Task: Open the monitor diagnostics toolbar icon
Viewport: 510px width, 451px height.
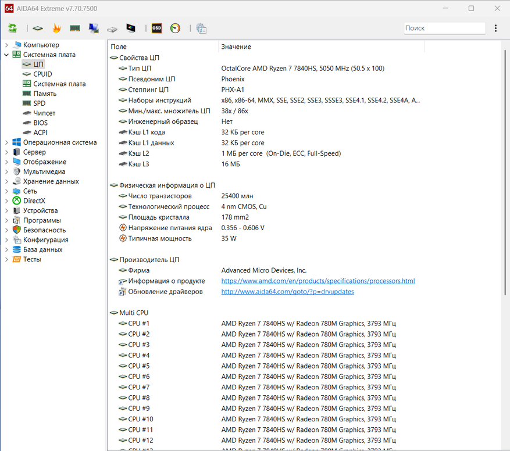Action: click(131, 28)
